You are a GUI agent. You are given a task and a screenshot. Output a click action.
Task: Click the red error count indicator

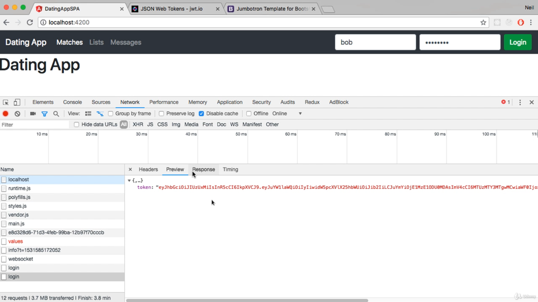pyautogui.click(x=505, y=102)
